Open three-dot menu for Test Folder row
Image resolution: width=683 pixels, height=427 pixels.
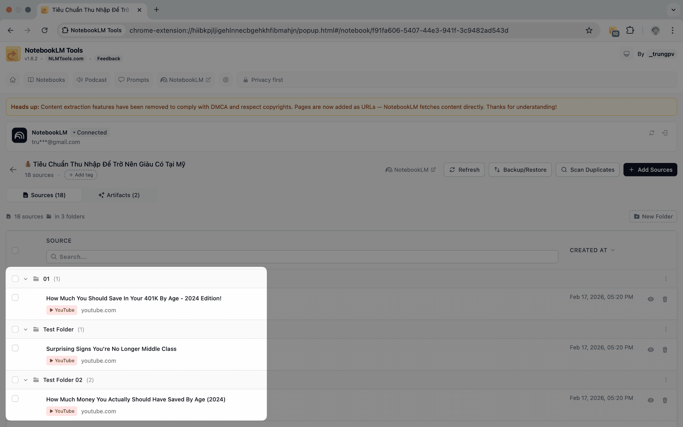click(x=666, y=329)
